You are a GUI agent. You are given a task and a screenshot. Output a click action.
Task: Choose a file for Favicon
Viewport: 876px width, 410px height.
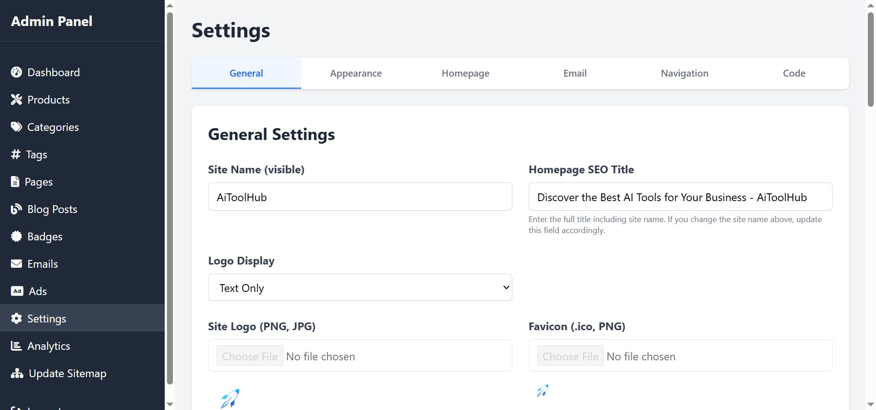point(570,356)
